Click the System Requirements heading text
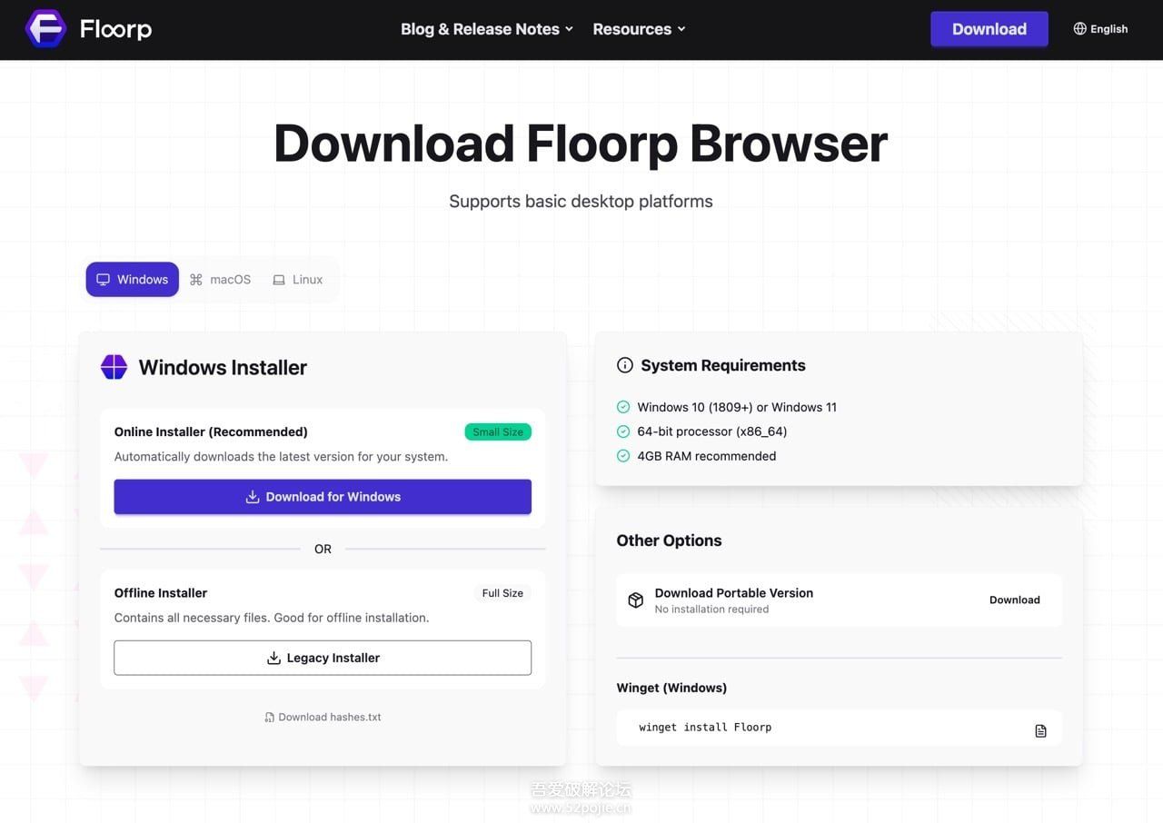Screen dimensions: 1163x823 (x=723, y=365)
